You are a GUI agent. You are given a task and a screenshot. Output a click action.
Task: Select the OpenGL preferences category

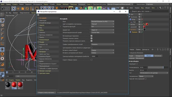click(x=42, y=25)
